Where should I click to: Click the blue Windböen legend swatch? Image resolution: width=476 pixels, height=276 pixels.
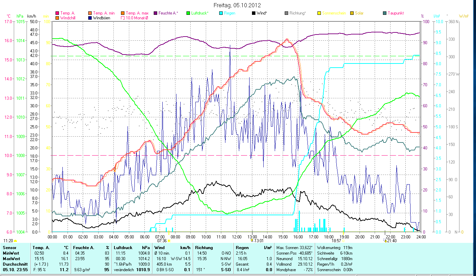90,18
